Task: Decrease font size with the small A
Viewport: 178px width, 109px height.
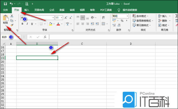Action: point(70,18)
